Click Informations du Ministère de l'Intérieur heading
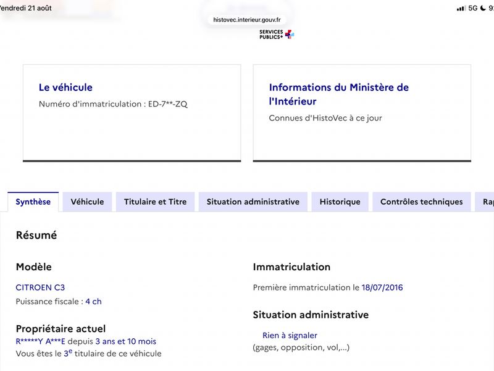 338,94
